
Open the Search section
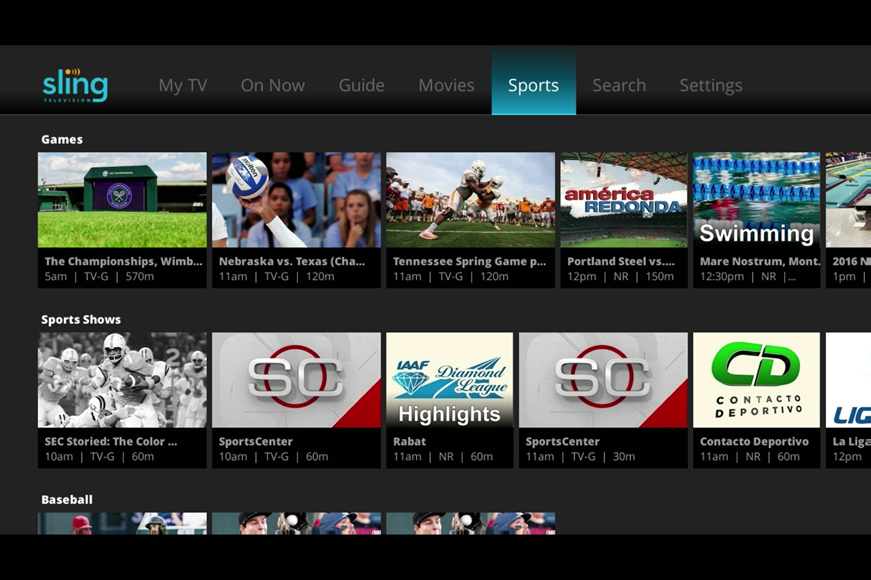point(620,85)
